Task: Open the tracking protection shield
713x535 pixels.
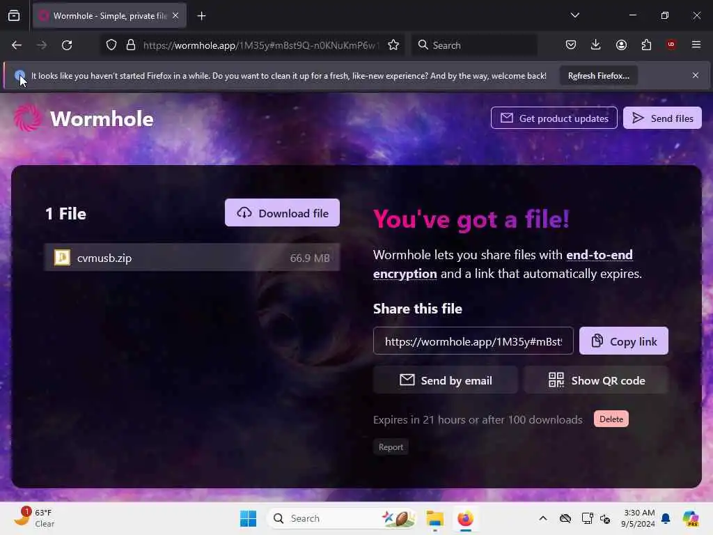Action: point(111,45)
